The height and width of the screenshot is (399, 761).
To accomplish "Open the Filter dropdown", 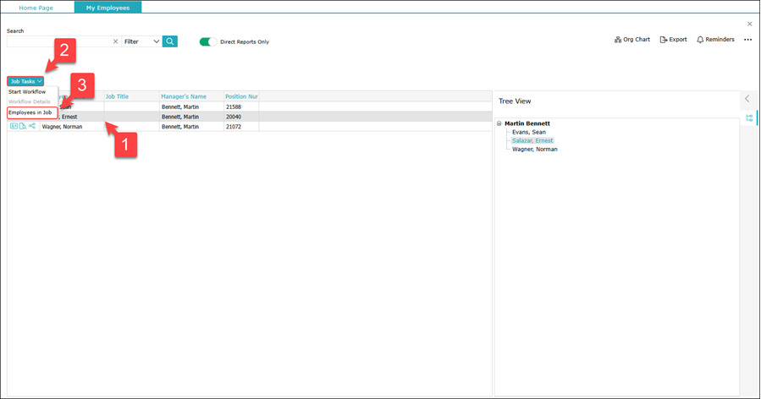I will (141, 41).
